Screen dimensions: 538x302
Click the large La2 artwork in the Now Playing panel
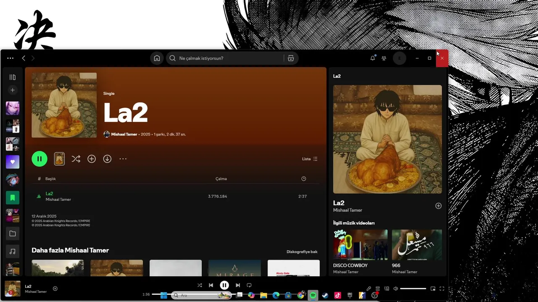[x=388, y=139]
